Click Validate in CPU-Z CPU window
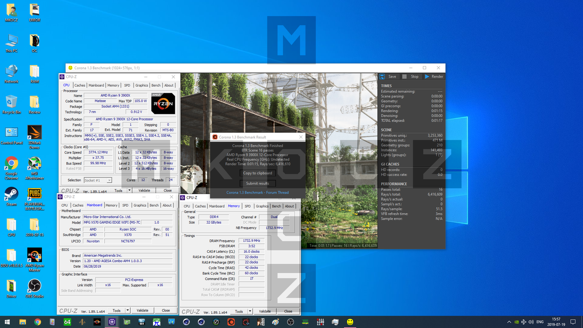Screen dimensions: 583x328 pos(144,190)
